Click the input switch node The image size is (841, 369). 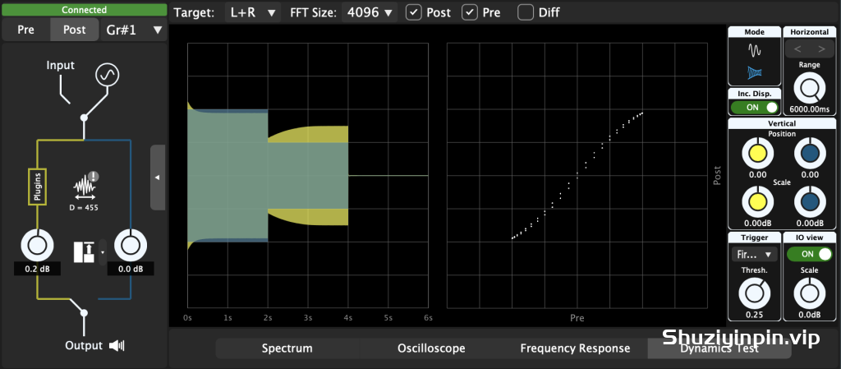(x=84, y=118)
